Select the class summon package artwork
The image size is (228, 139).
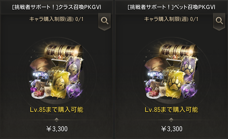pyautogui.click(x=57, y=72)
